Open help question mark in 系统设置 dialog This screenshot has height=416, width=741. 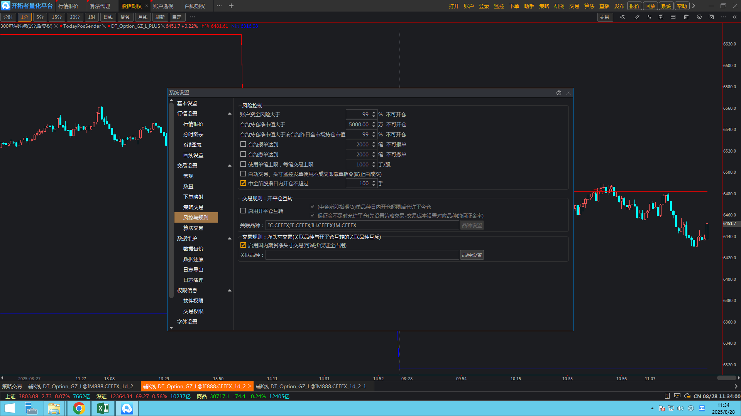point(558,93)
